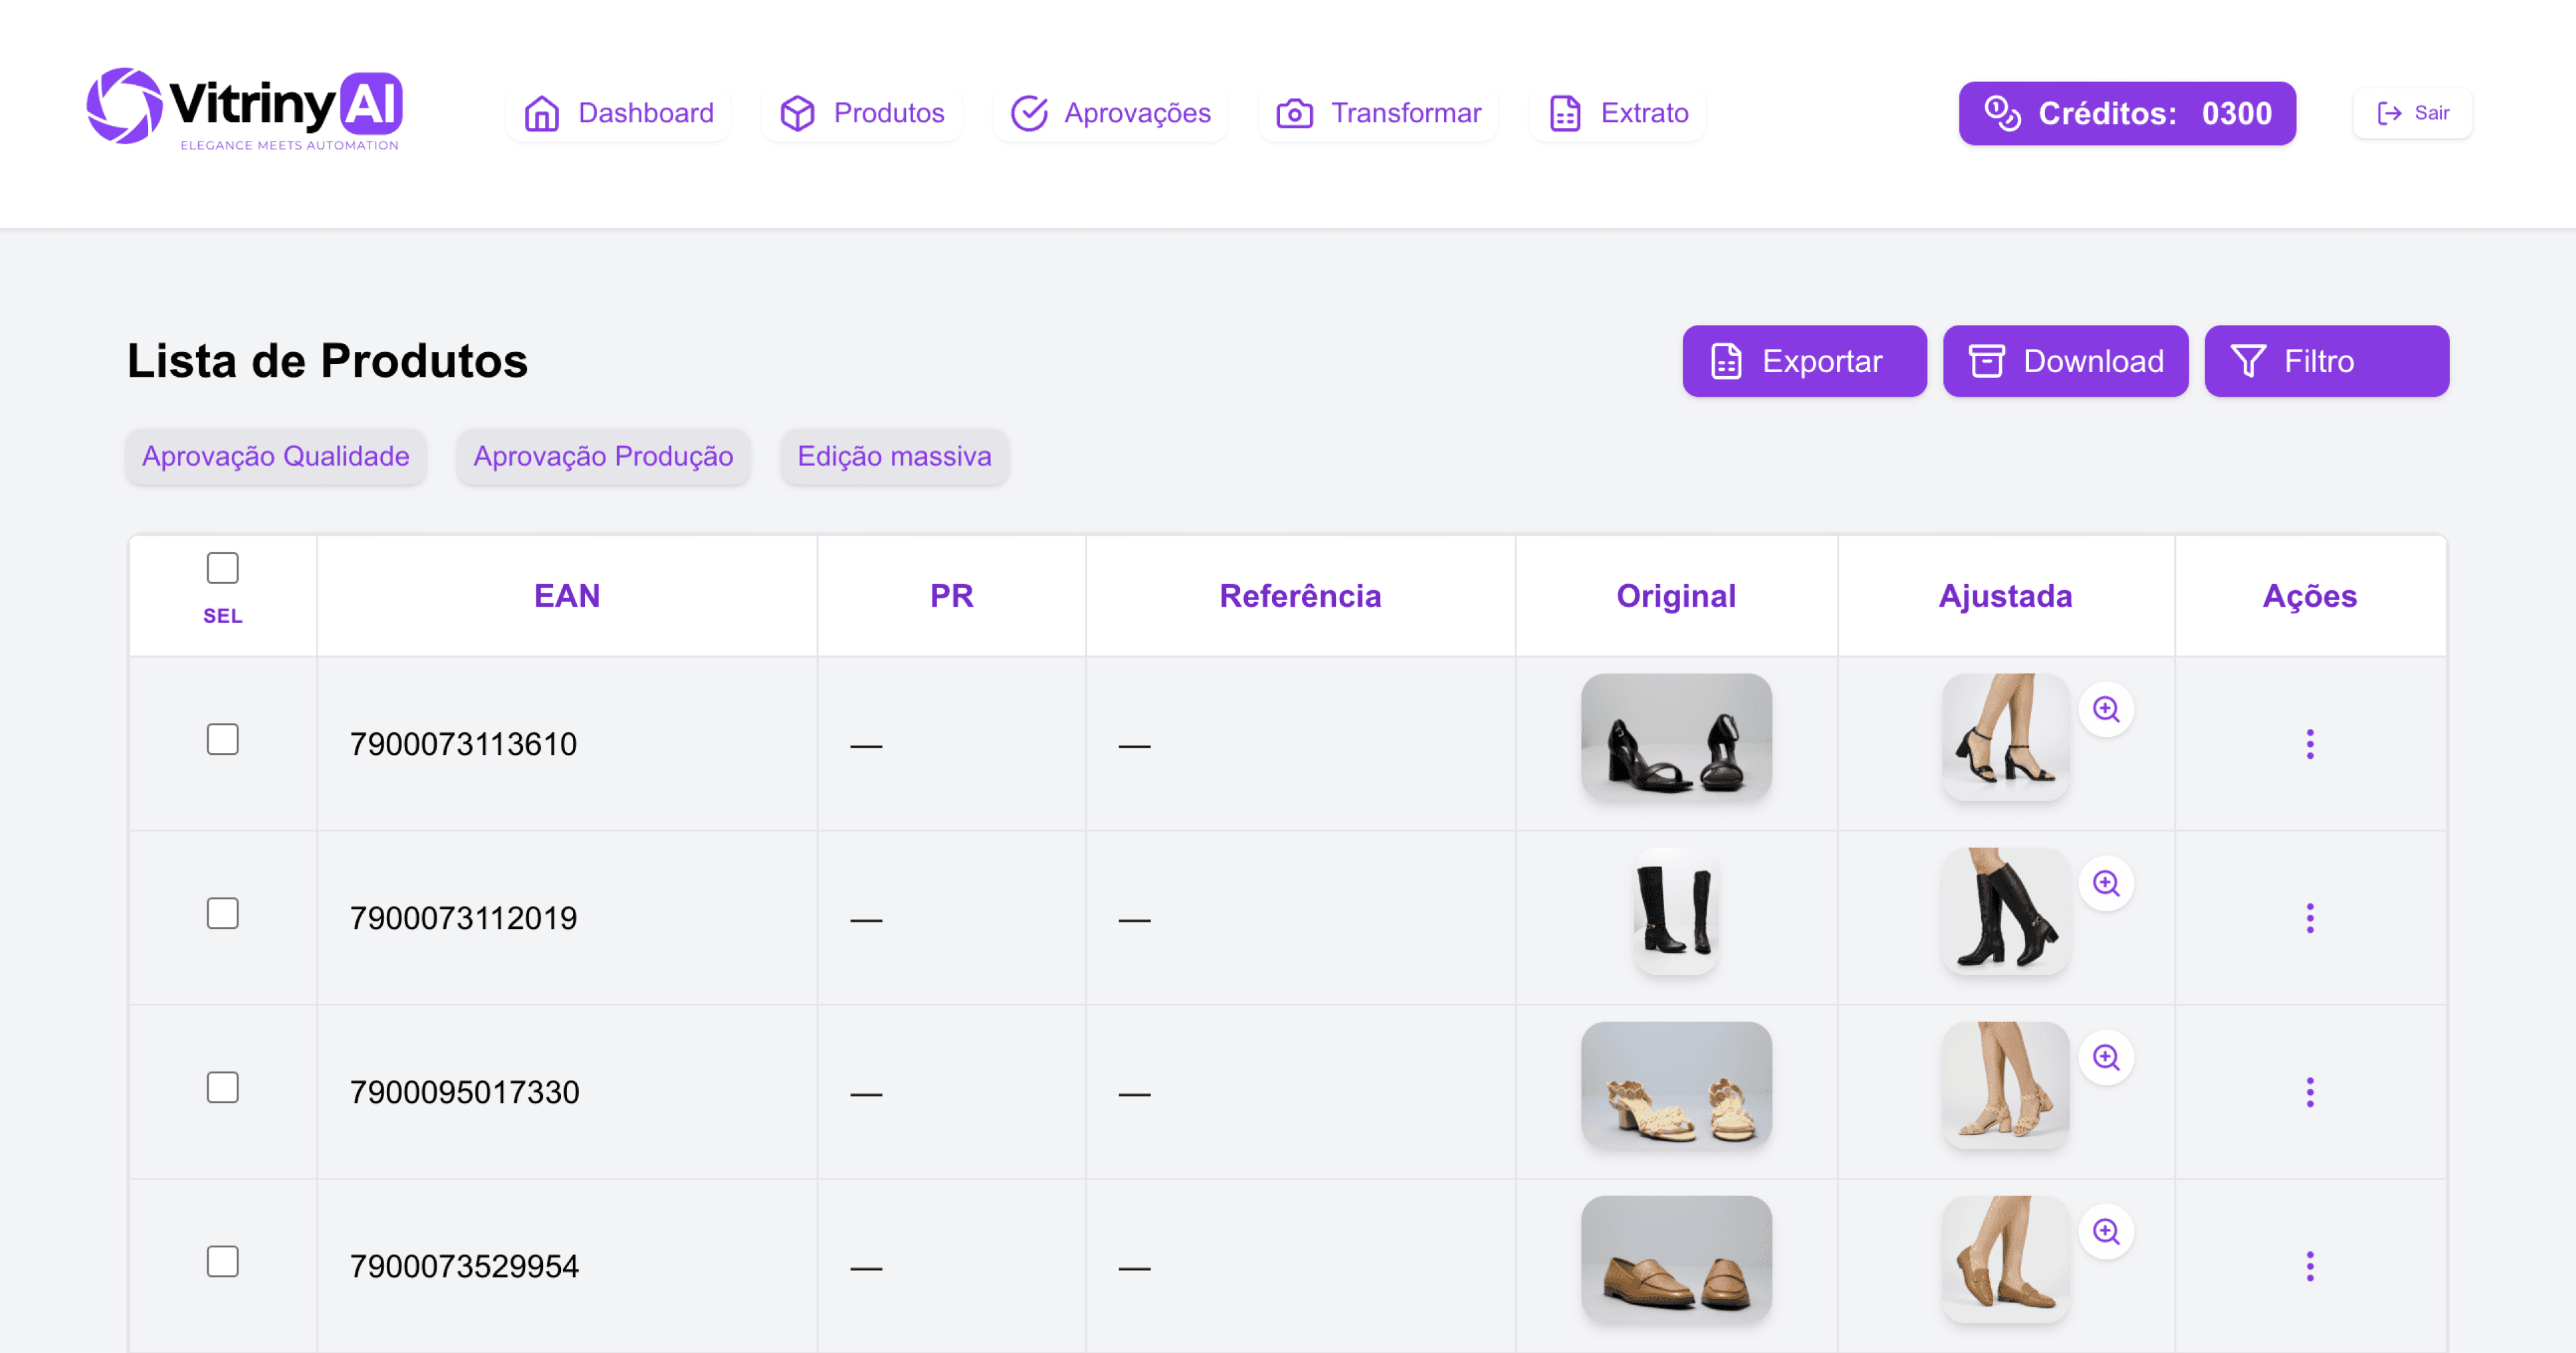Open the Aprovações section
This screenshot has width=2576, height=1353.
click(x=1110, y=113)
